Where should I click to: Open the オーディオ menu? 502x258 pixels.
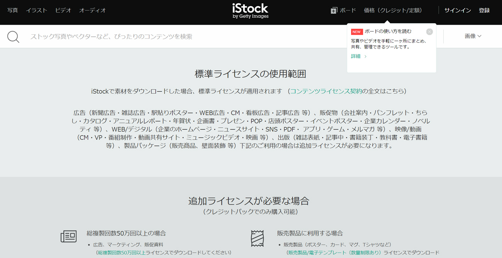pyautogui.click(x=92, y=10)
